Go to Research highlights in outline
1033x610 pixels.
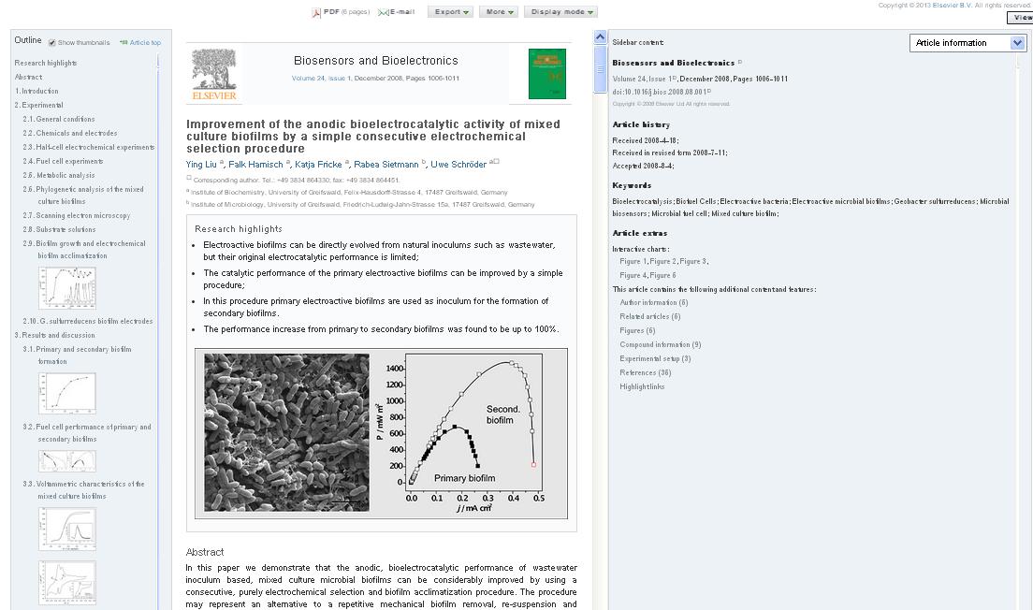(46, 64)
